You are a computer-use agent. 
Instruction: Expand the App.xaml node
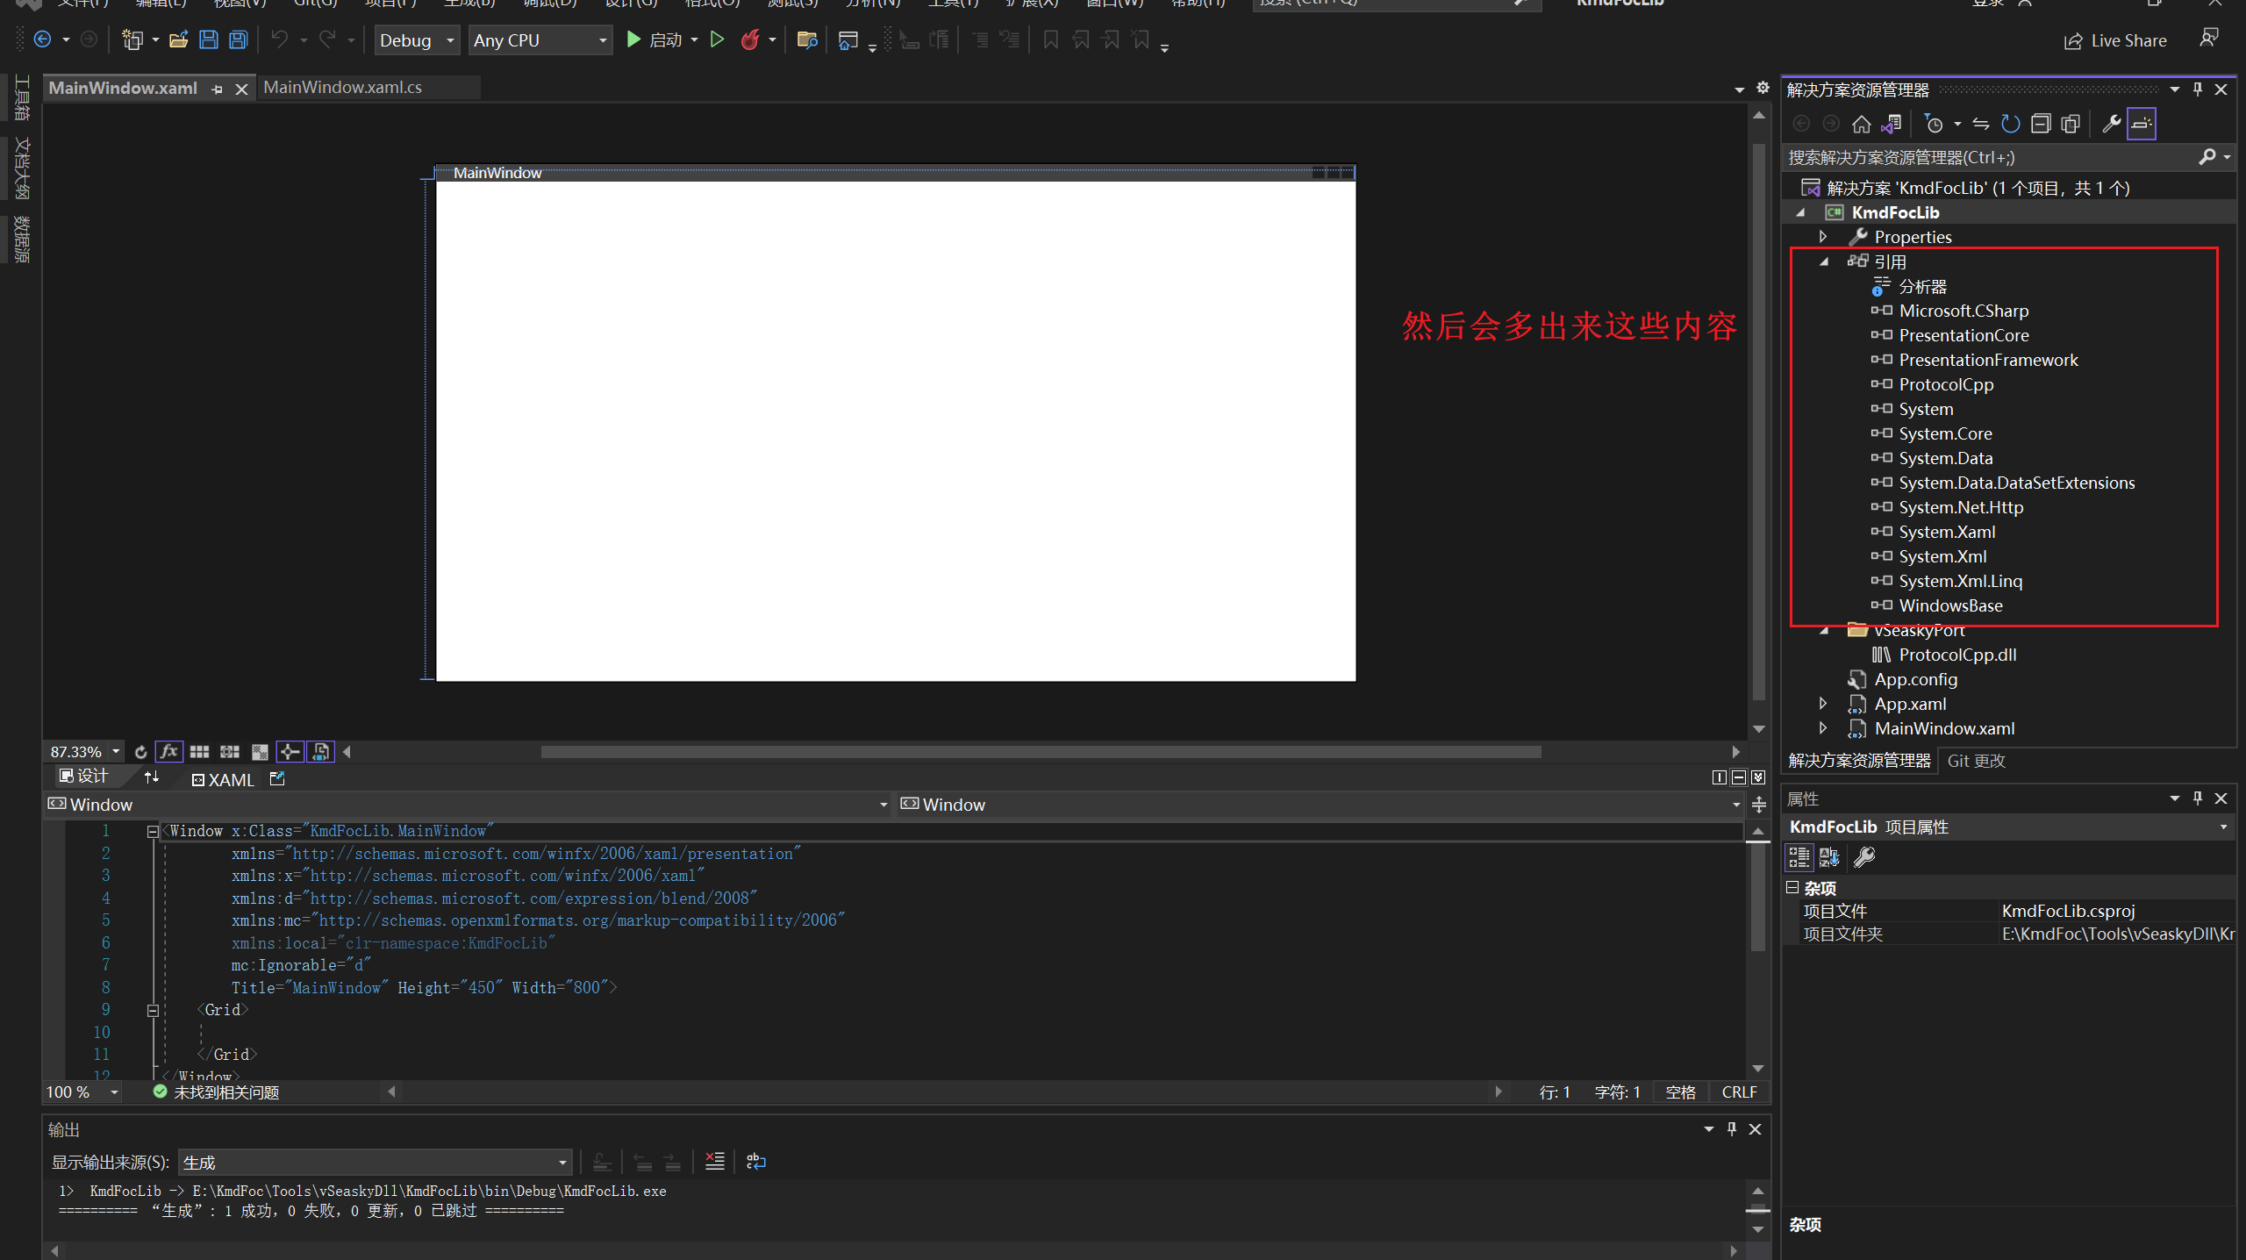pos(1823,704)
